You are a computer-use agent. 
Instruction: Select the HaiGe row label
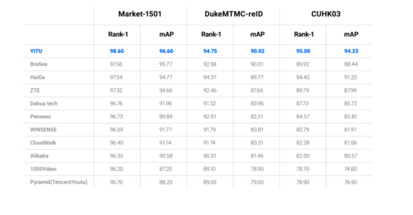pos(38,77)
